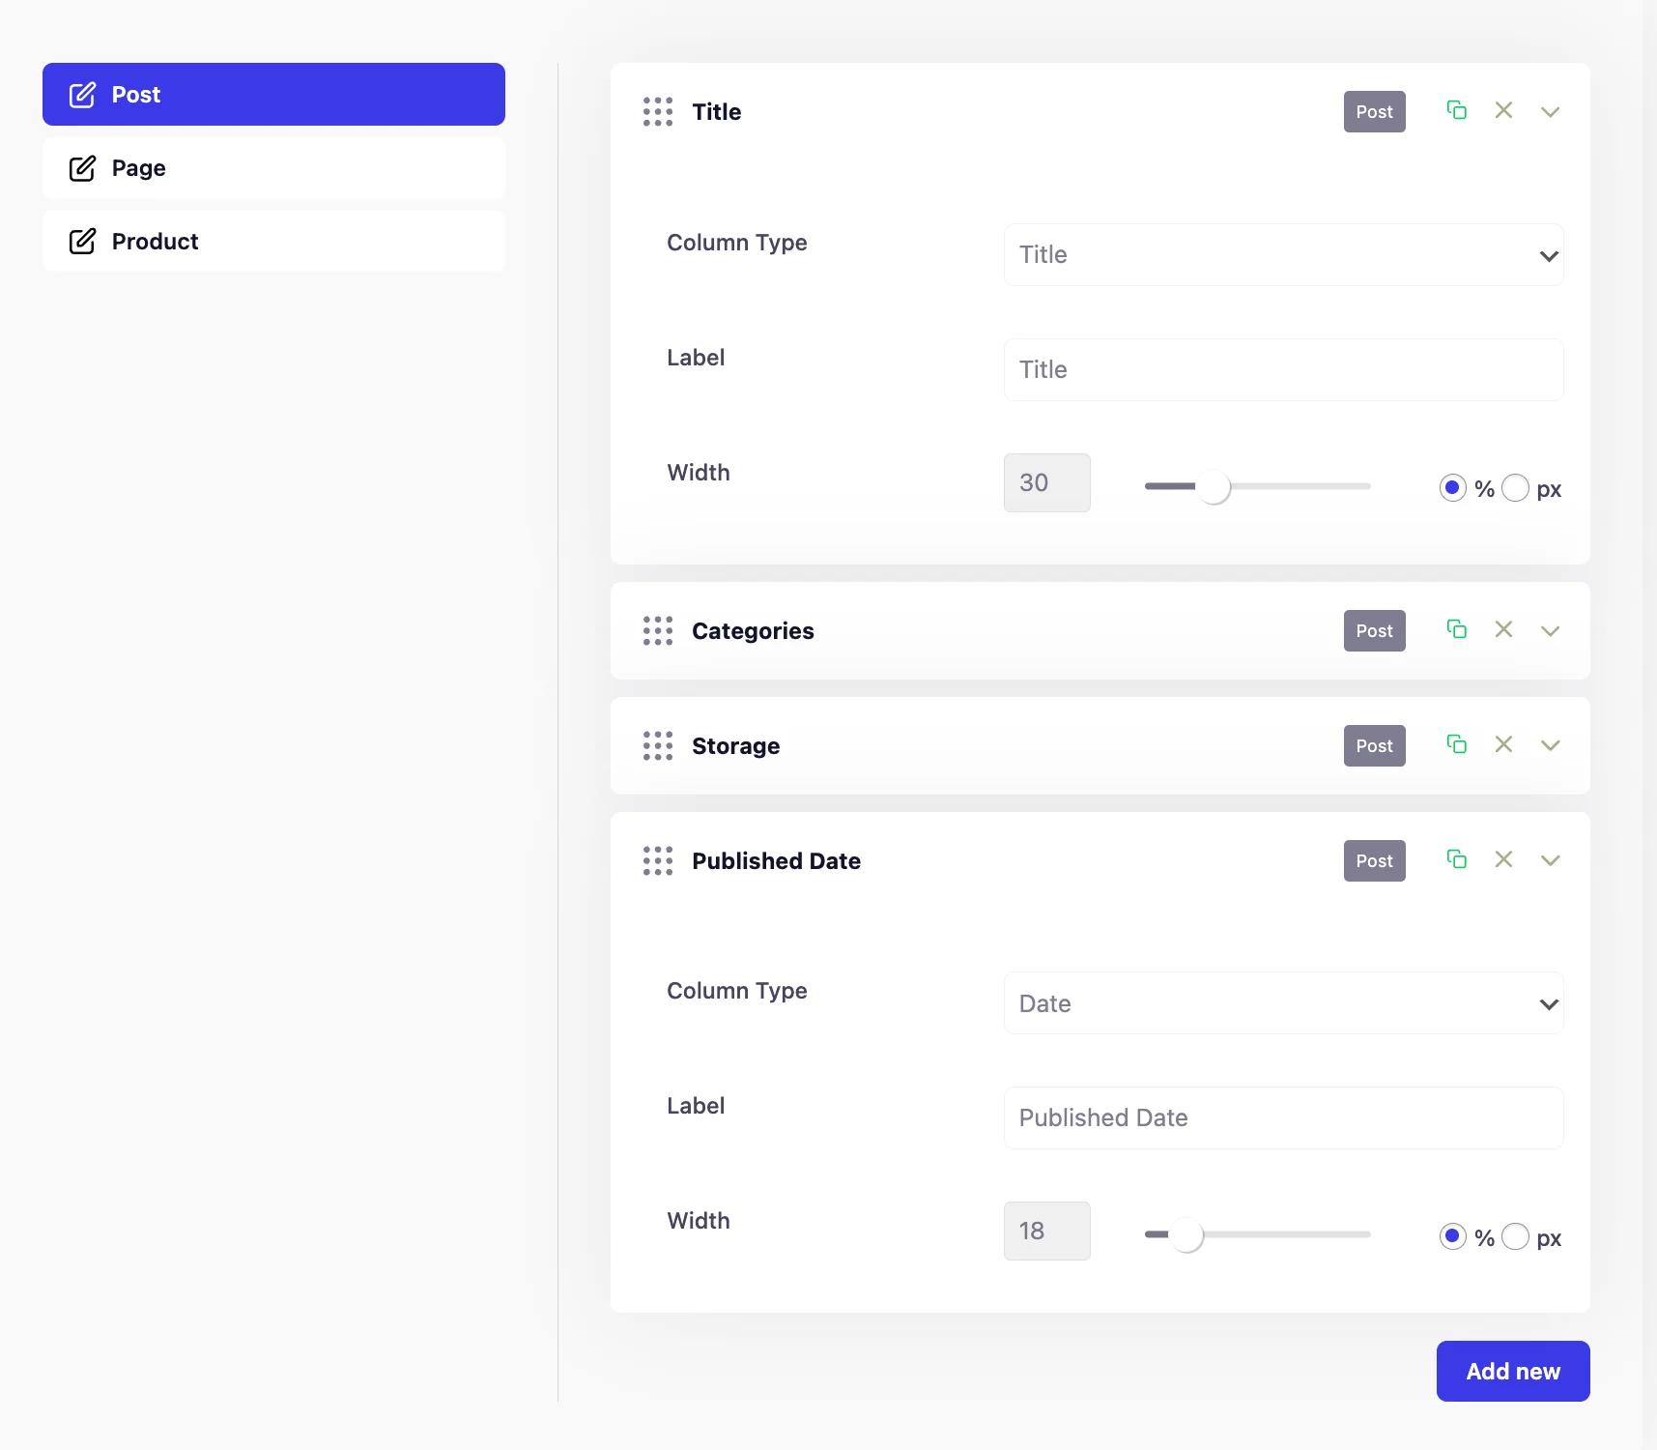Select px unit for Published Date width

(1515, 1236)
